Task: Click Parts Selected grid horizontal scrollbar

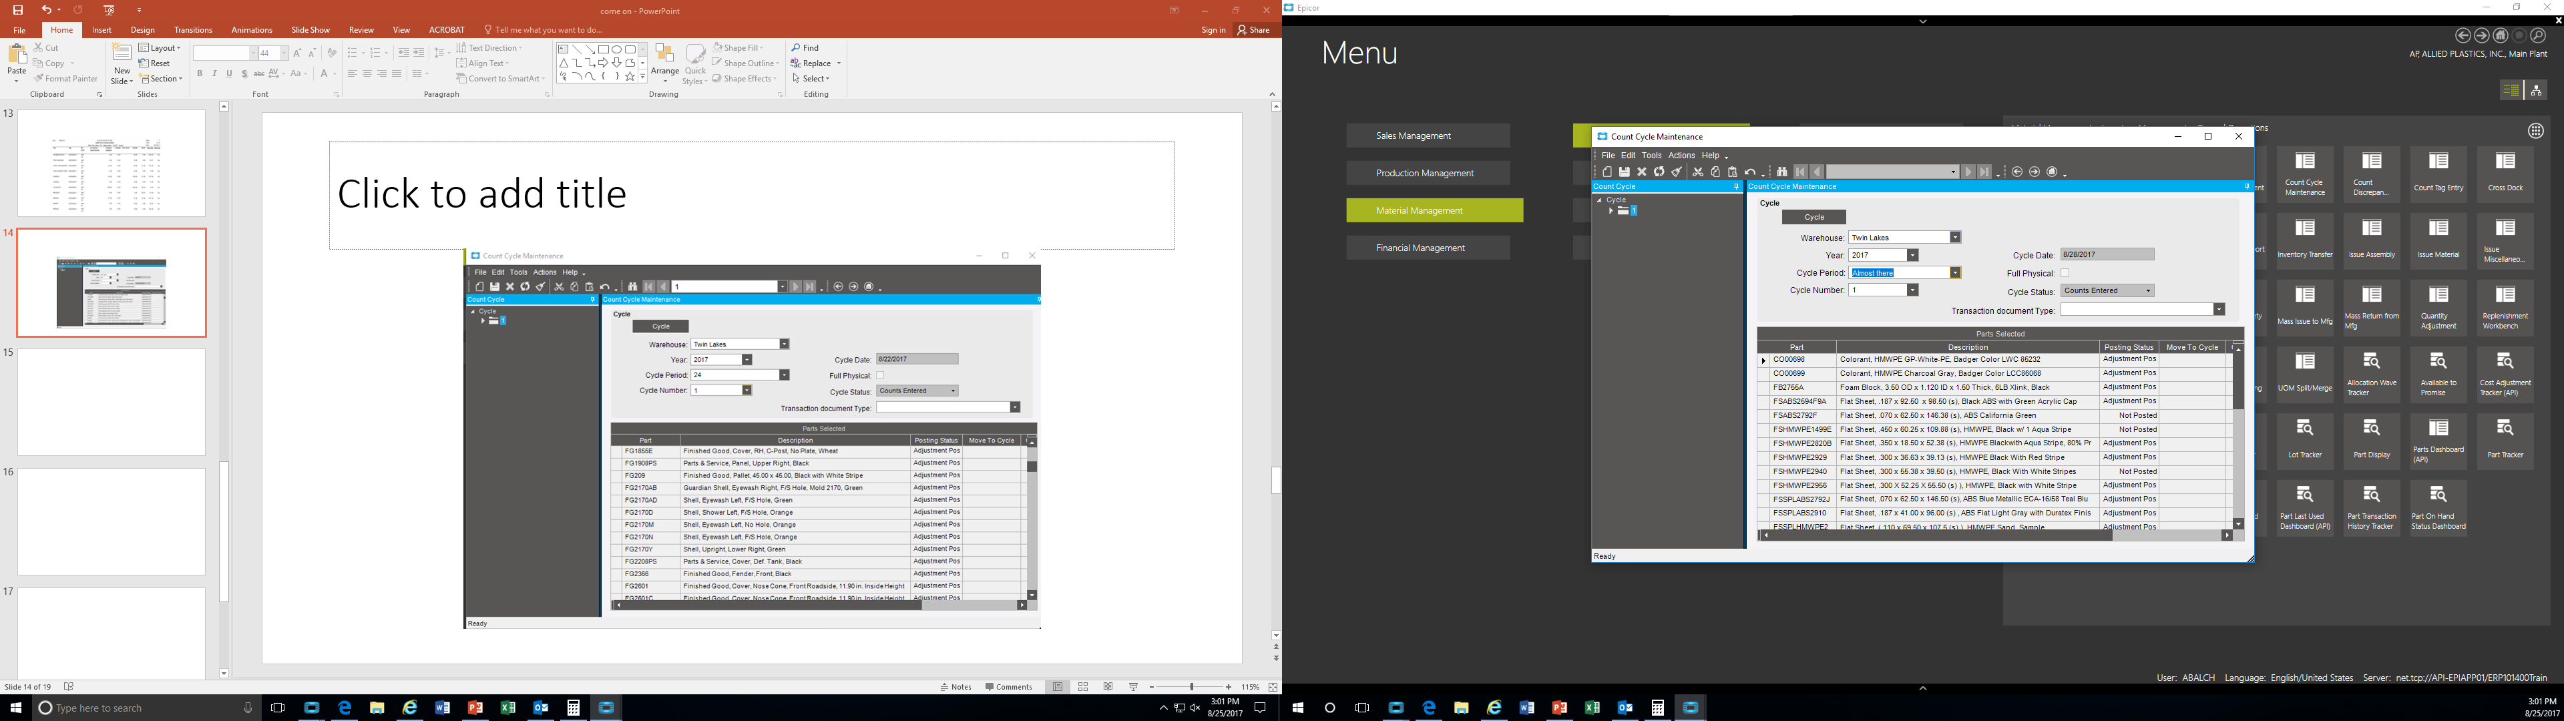Action: coord(1996,536)
